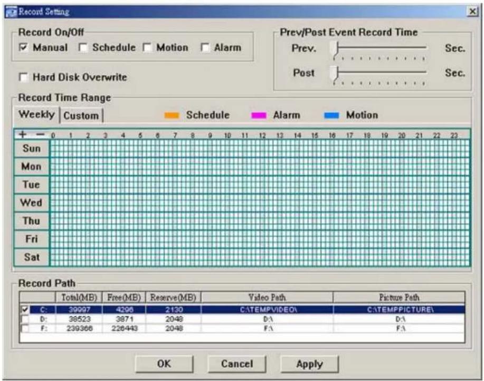Click the Prev. event time slider handle

pyautogui.click(x=335, y=50)
